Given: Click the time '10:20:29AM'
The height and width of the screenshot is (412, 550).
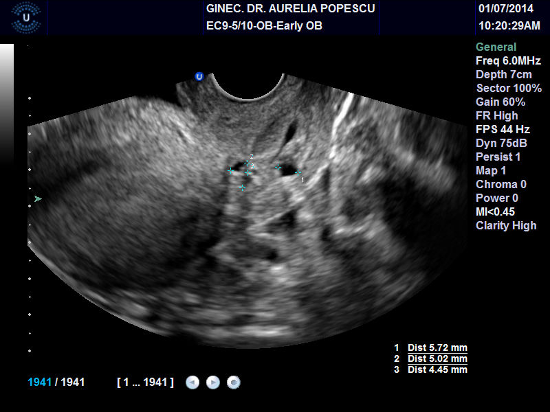Looking at the screenshot, I should click(x=509, y=25).
